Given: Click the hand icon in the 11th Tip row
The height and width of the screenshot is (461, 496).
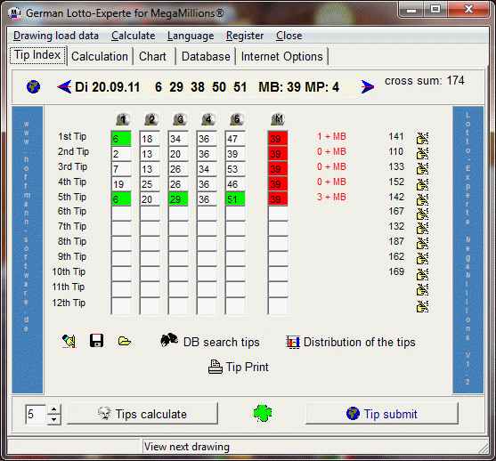Looking at the screenshot, I should coord(422,289).
